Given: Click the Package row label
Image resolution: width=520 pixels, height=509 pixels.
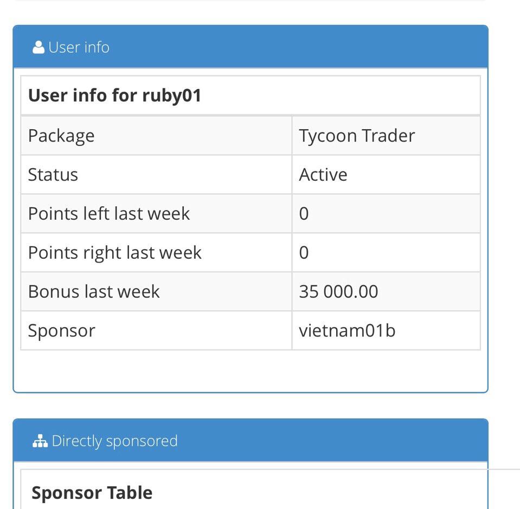Looking at the screenshot, I should (x=61, y=136).
